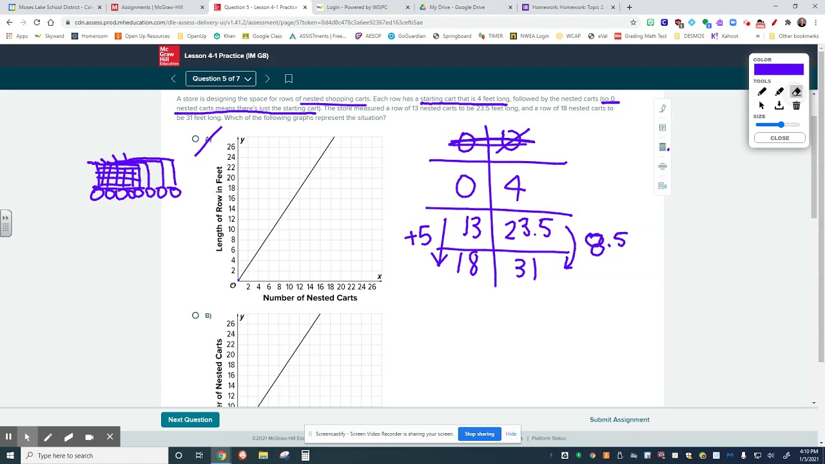Click Windows search box
Viewport: 825px width, 464px height.
[x=93, y=456]
